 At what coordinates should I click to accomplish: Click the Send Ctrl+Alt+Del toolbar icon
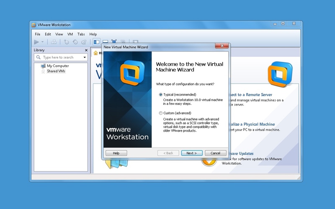54,42
